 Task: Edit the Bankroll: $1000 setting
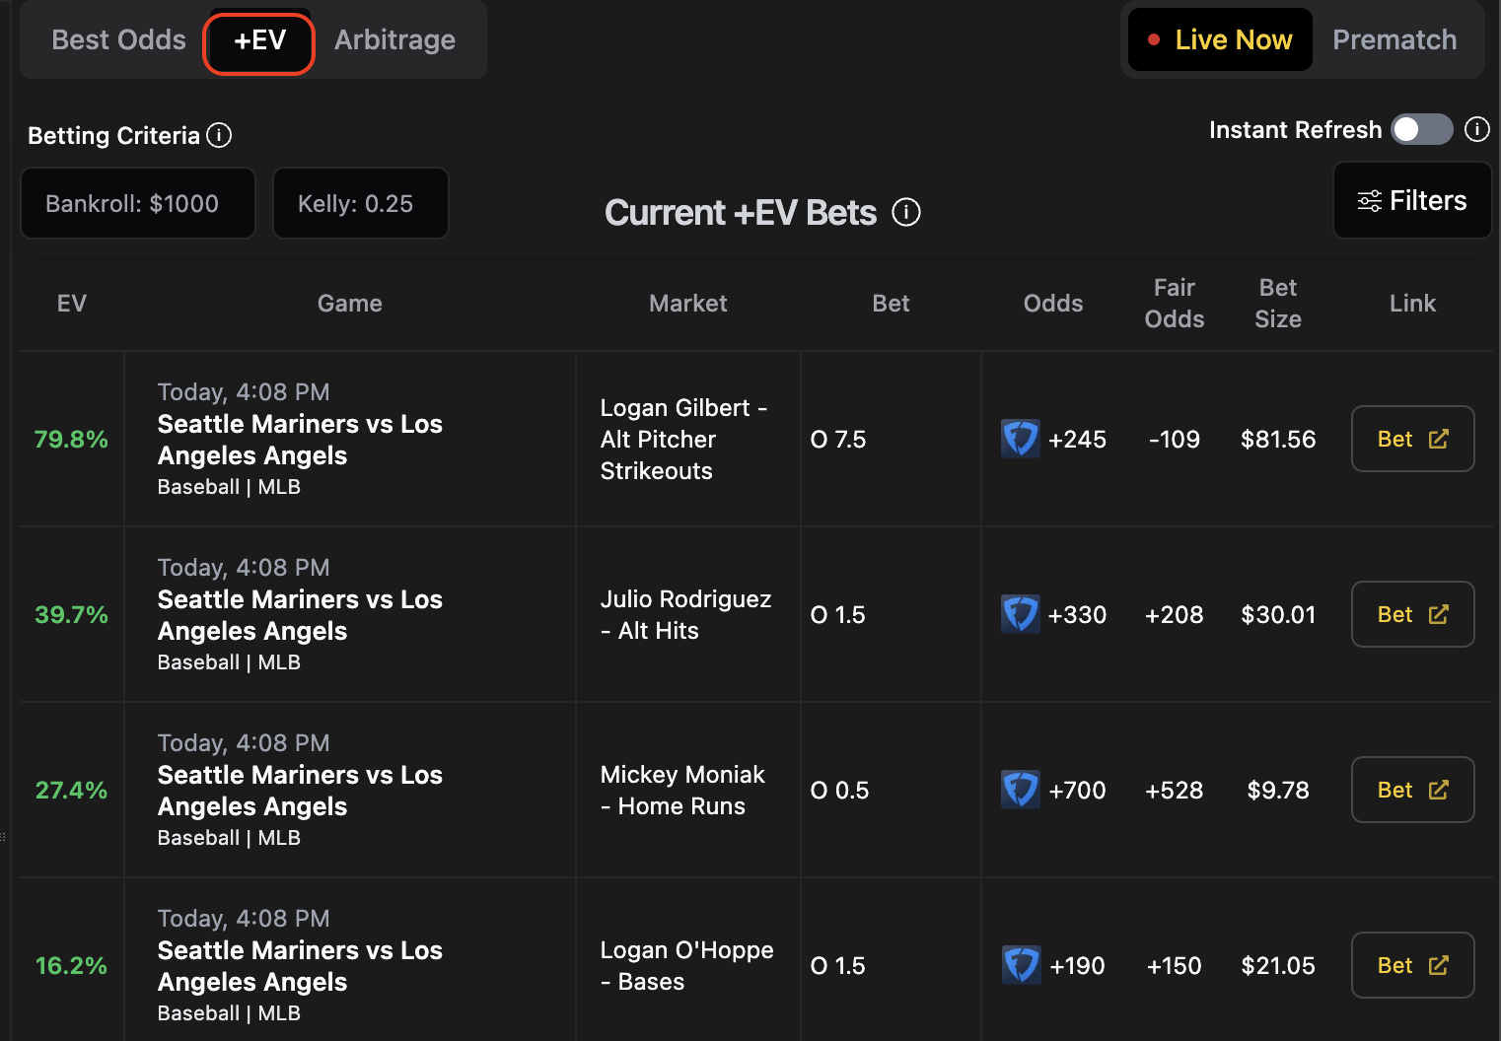click(x=138, y=203)
